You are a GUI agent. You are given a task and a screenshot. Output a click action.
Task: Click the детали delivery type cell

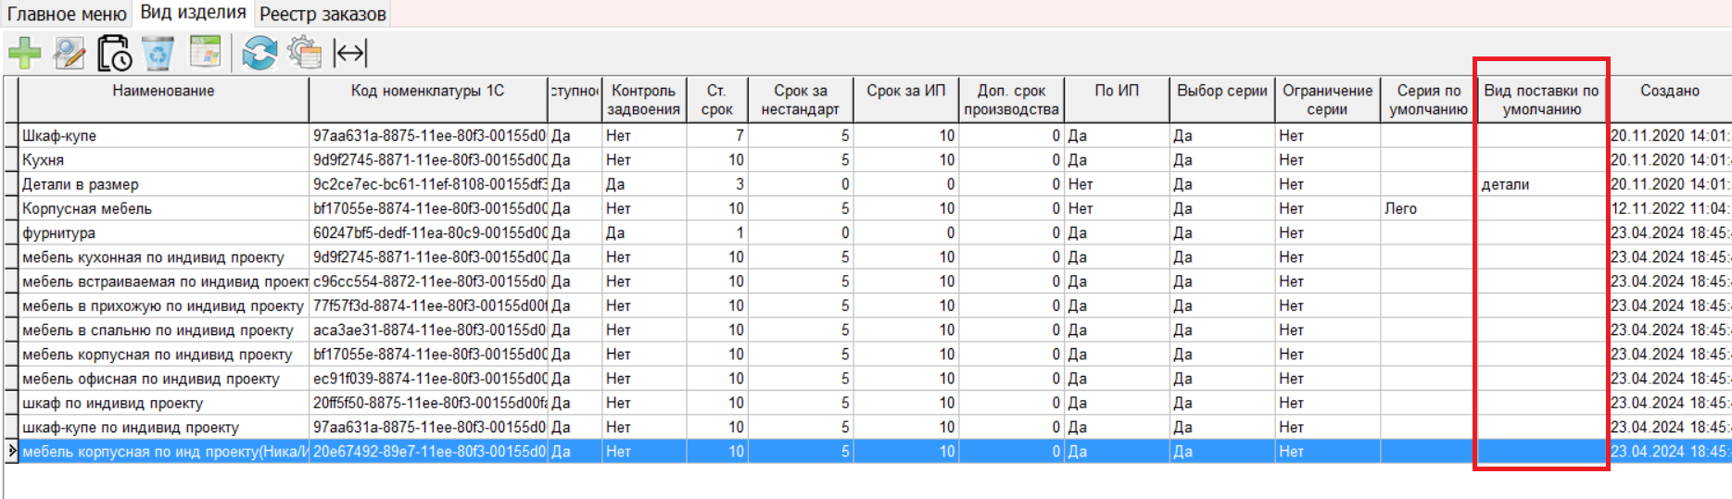[x=1505, y=184]
